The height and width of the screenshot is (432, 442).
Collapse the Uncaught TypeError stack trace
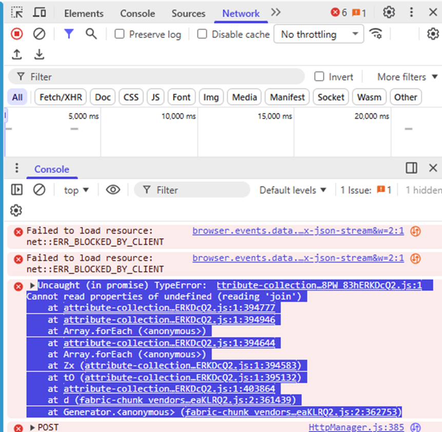coord(32,286)
